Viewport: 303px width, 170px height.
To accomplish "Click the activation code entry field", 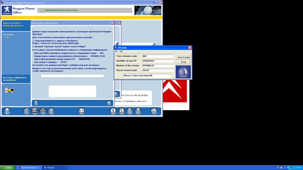I will 72,76.
